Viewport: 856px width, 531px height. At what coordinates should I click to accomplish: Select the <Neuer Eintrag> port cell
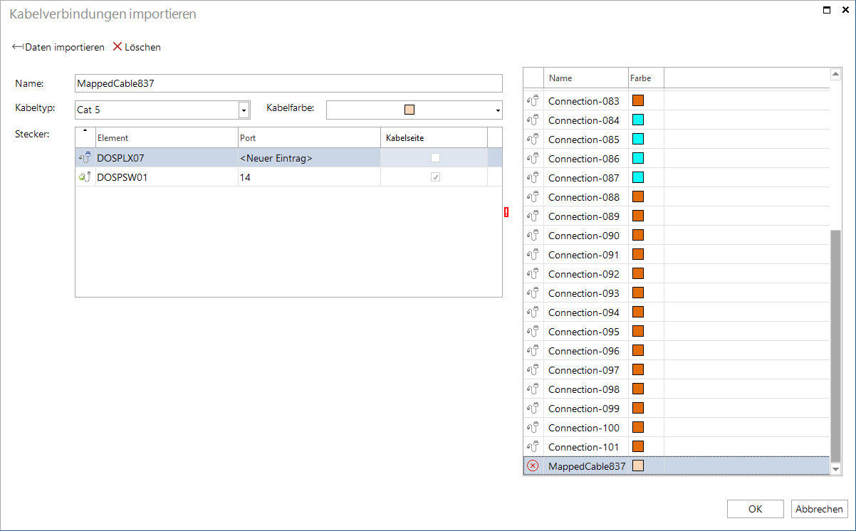pyautogui.click(x=309, y=158)
